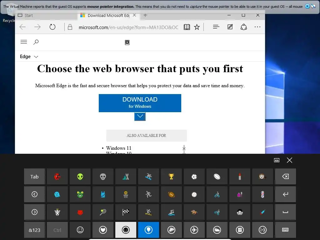320x240 pixels.
Task: Open the site hamburger menu
Action: [24, 42]
